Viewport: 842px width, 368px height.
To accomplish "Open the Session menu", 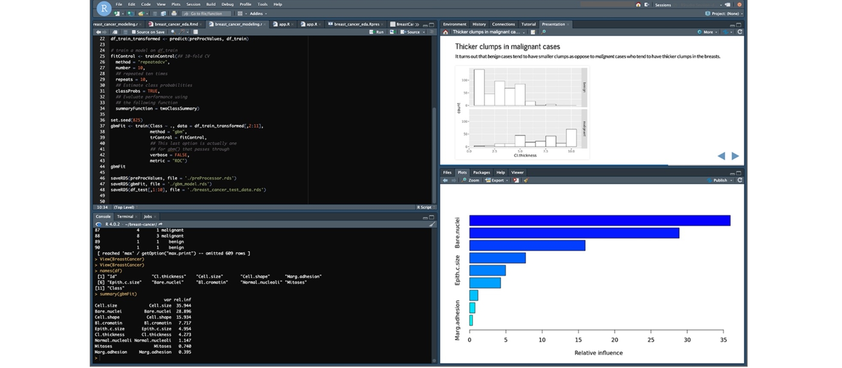I will 193,4.
